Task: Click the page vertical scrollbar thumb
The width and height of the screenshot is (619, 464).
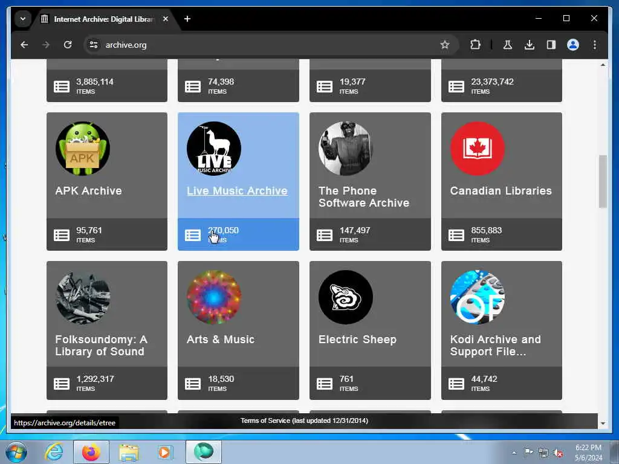Action: click(x=603, y=181)
